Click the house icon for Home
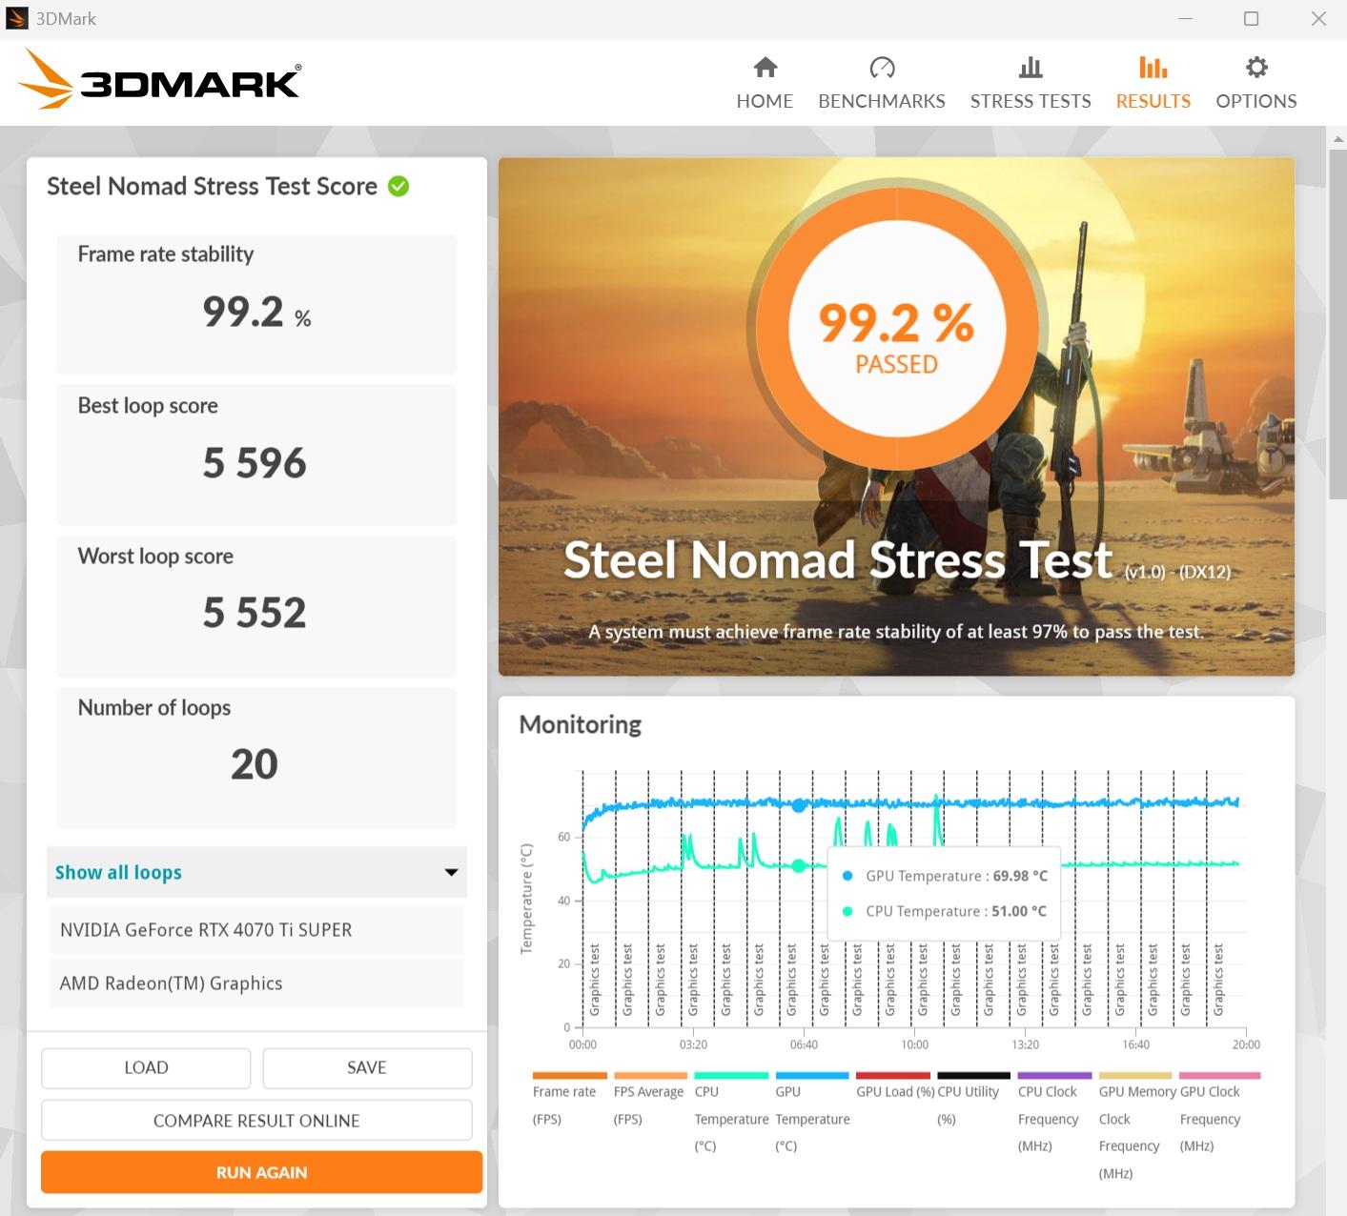This screenshot has width=1347, height=1216. pos(765,68)
